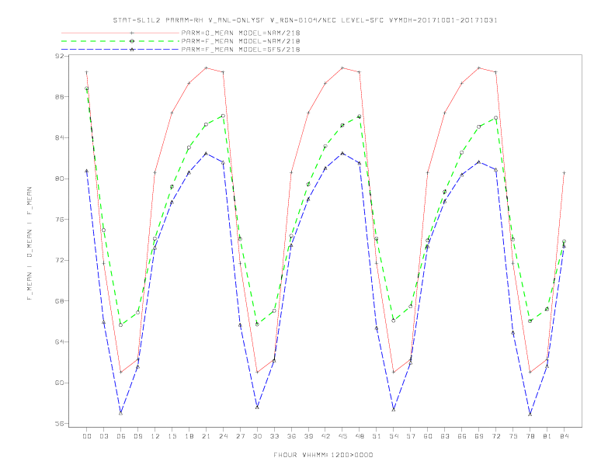Click the x-axis tick label 78

pyautogui.click(x=530, y=436)
